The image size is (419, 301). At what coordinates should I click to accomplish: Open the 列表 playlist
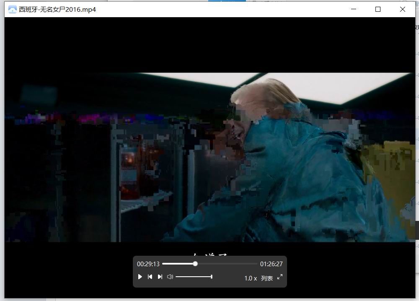tap(266, 278)
